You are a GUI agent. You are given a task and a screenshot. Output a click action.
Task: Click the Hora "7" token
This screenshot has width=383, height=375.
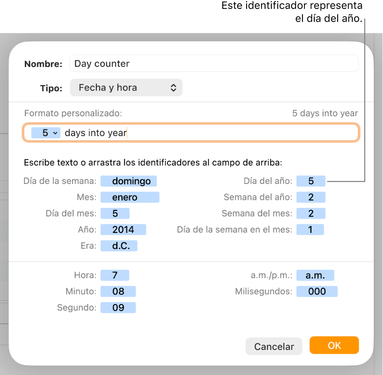114,275
